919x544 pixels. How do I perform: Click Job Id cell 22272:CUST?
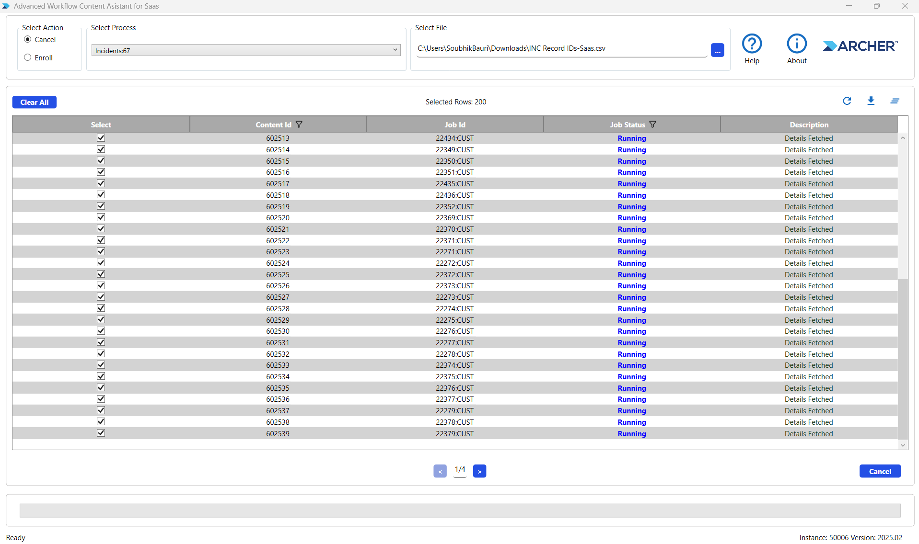[455, 263]
